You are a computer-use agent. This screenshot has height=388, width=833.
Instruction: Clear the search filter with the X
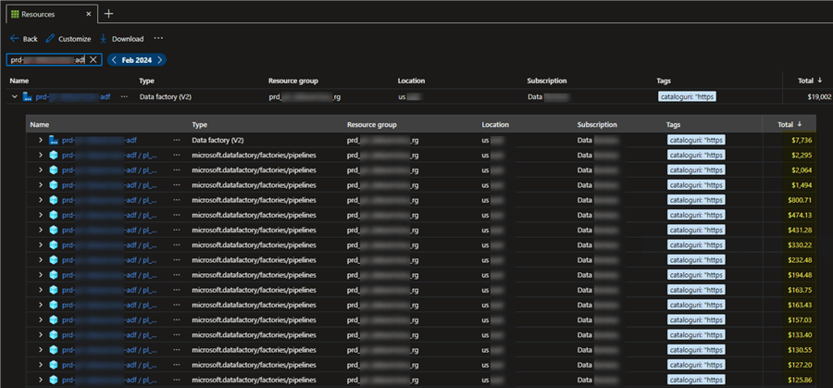pos(93,60)
